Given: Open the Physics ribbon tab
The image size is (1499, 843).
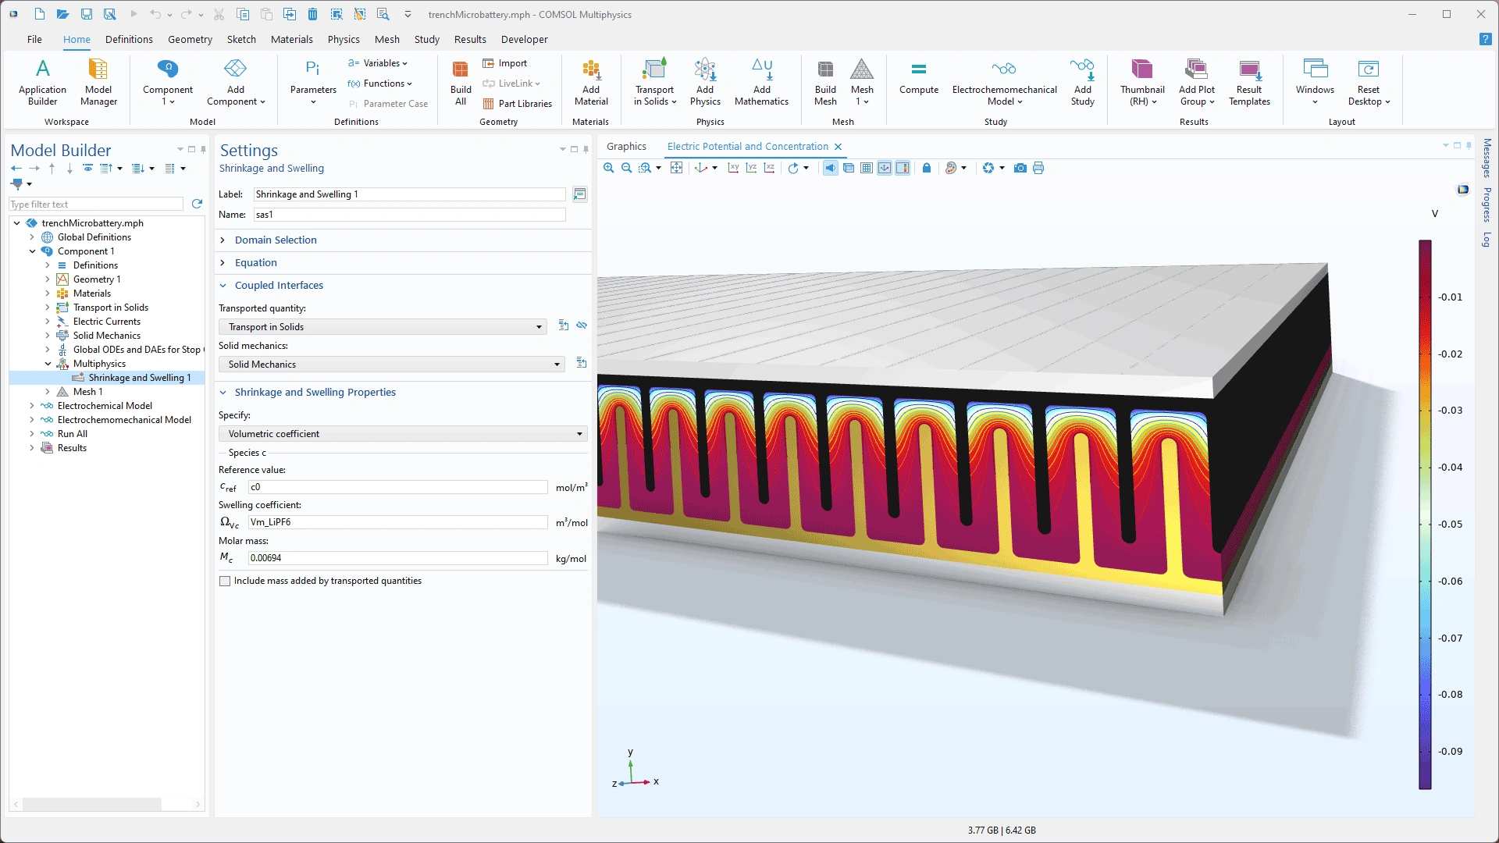Looking at the screenshot, I should (x=344, y=39).
